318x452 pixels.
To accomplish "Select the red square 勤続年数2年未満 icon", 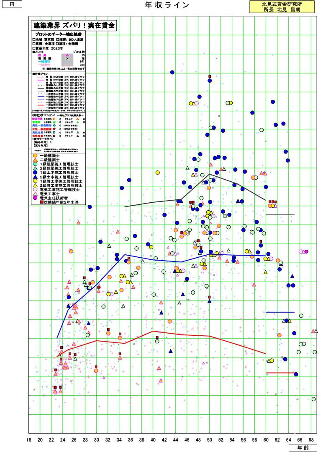I will (x=41, y=202).
